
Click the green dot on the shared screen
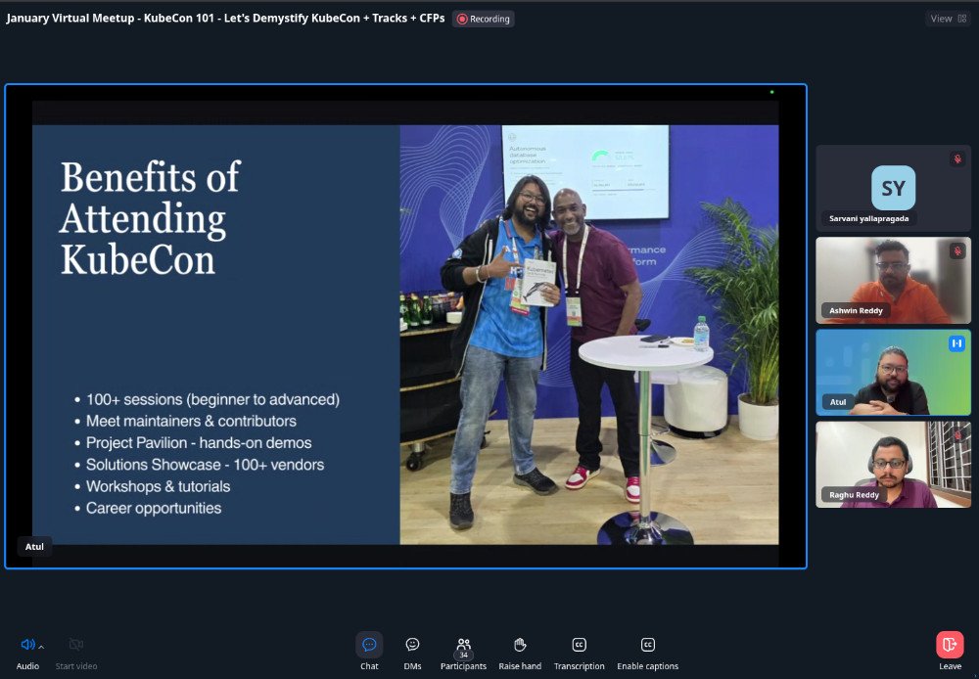772,90
